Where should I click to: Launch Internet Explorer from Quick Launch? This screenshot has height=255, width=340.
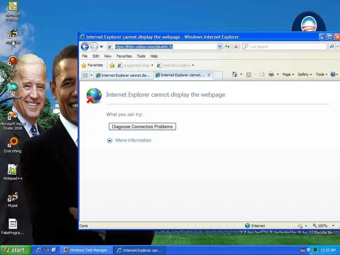tap(39, 250)
